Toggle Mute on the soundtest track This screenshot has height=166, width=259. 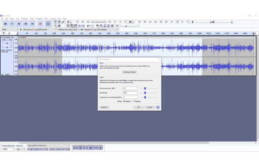pyautogui.click(x=4, y=40)
